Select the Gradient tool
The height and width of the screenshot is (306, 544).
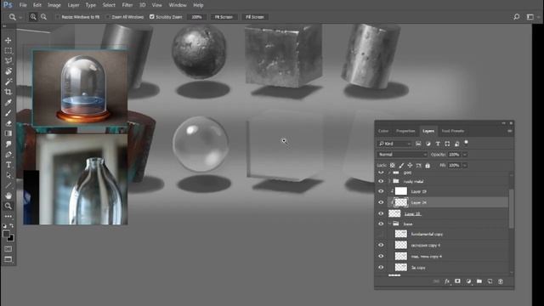tap(8, 133)
